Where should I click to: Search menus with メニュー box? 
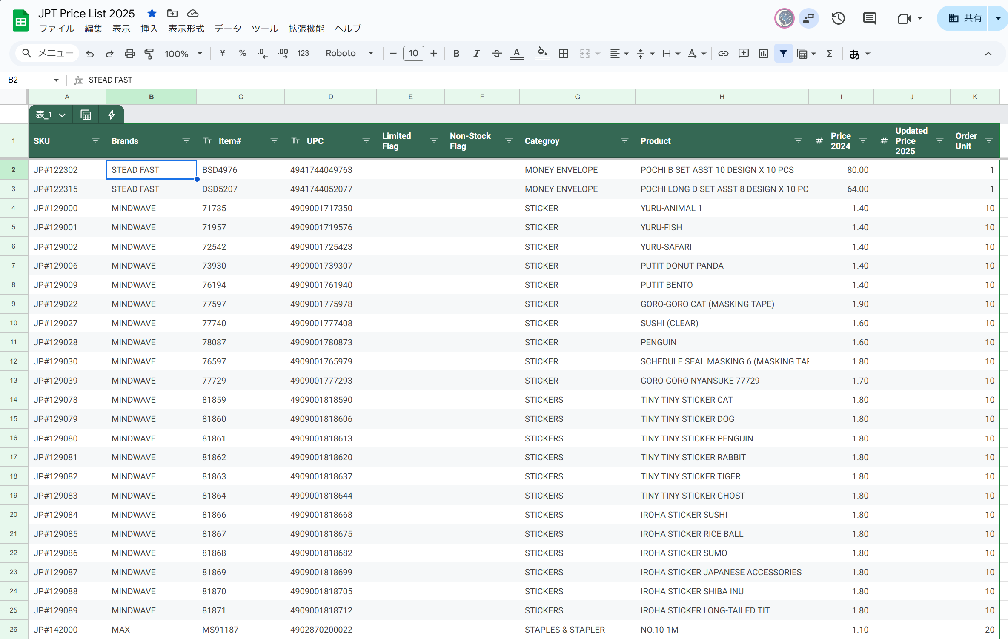coord(48,53)
